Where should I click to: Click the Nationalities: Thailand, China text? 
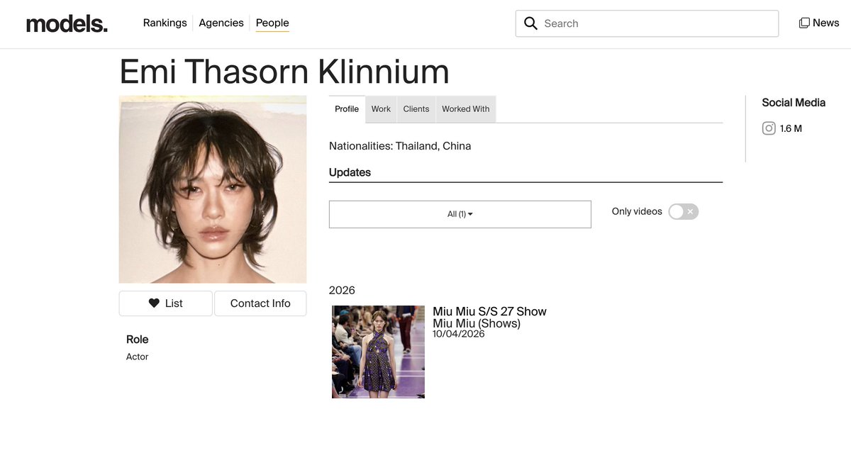point(400,146)
